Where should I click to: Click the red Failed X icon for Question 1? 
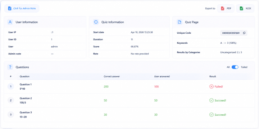[211, 87]
